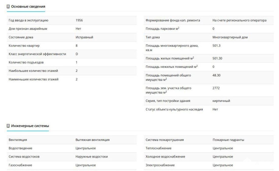Click На счете регионального оператора text

click(x=239, y=20)
